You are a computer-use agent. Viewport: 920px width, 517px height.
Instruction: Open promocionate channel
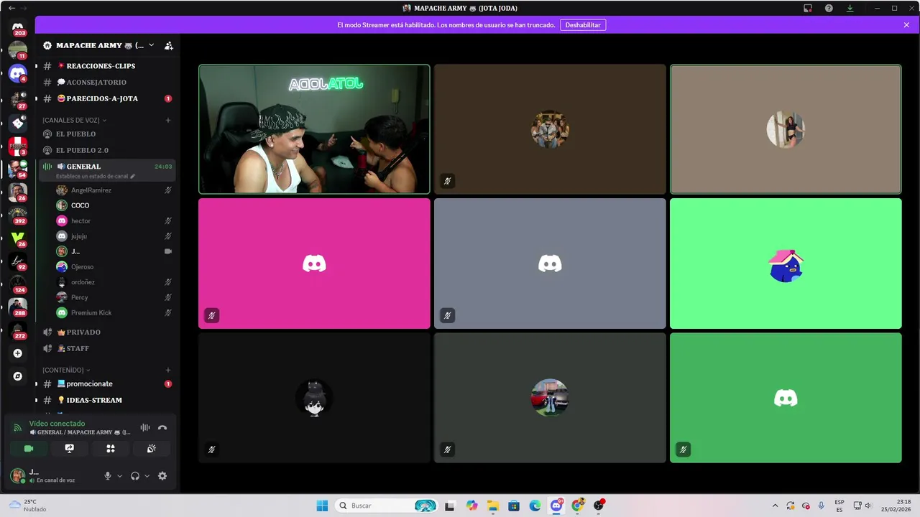106,384
